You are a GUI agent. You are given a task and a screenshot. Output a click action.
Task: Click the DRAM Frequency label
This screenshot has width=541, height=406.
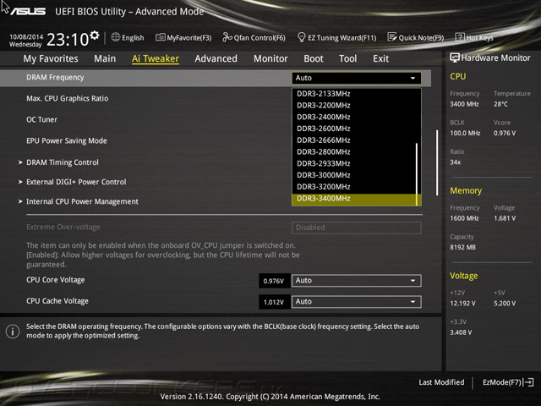(55, 77)
